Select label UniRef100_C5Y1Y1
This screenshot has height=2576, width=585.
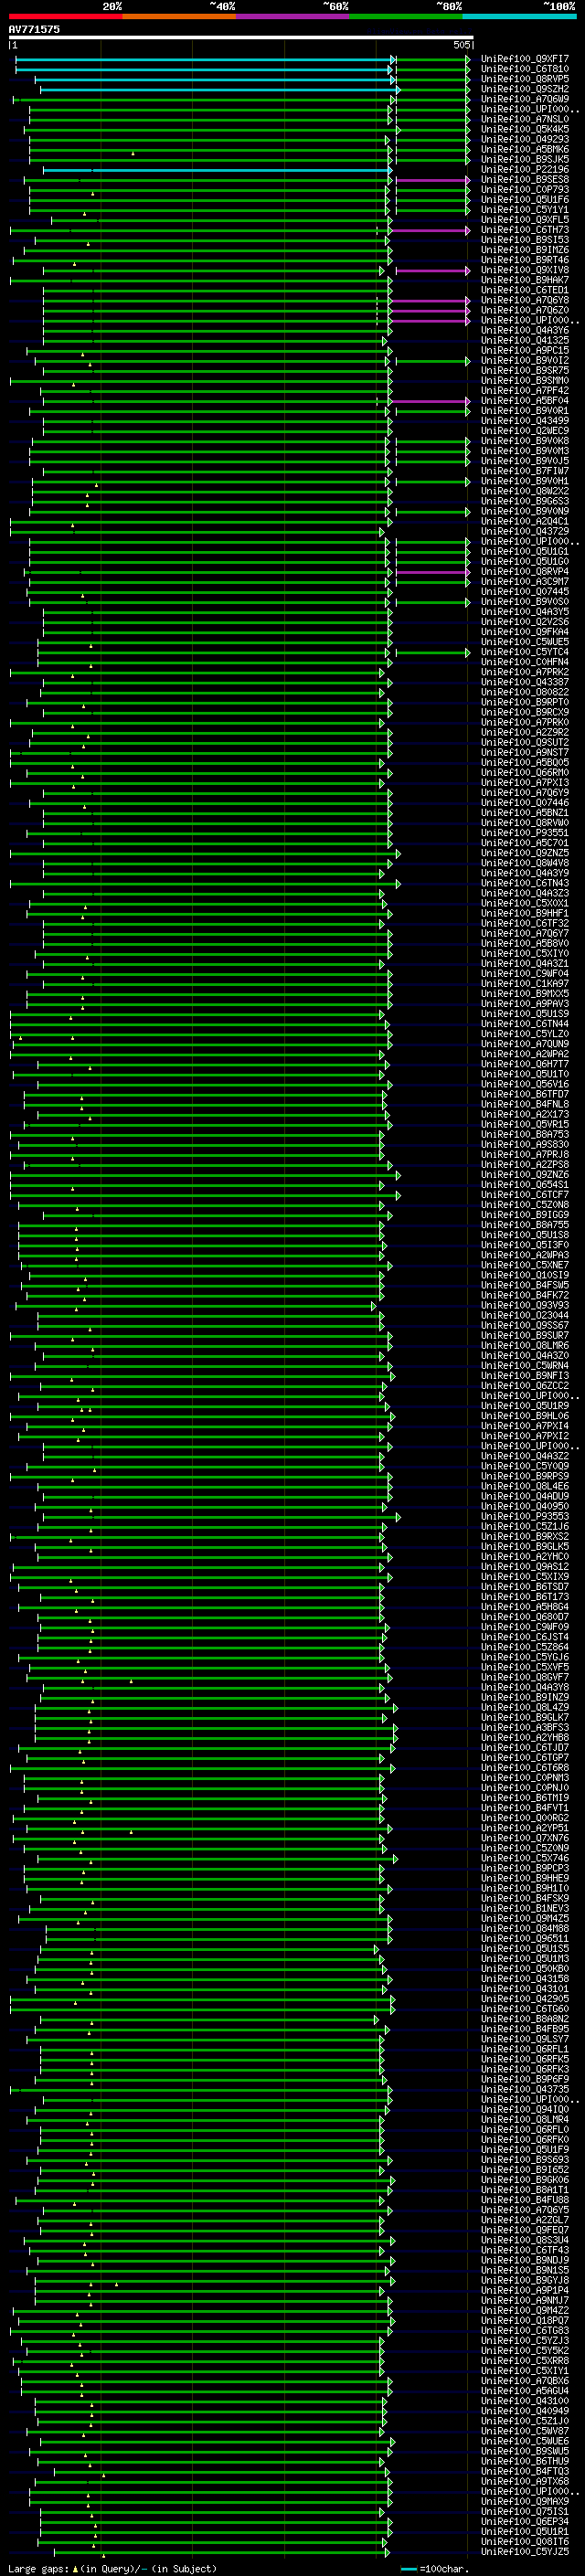pos(525,210)
